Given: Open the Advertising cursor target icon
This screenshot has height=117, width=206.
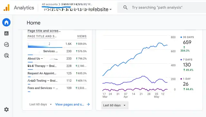Looking at the screenshot, I should tap(6, 56).
